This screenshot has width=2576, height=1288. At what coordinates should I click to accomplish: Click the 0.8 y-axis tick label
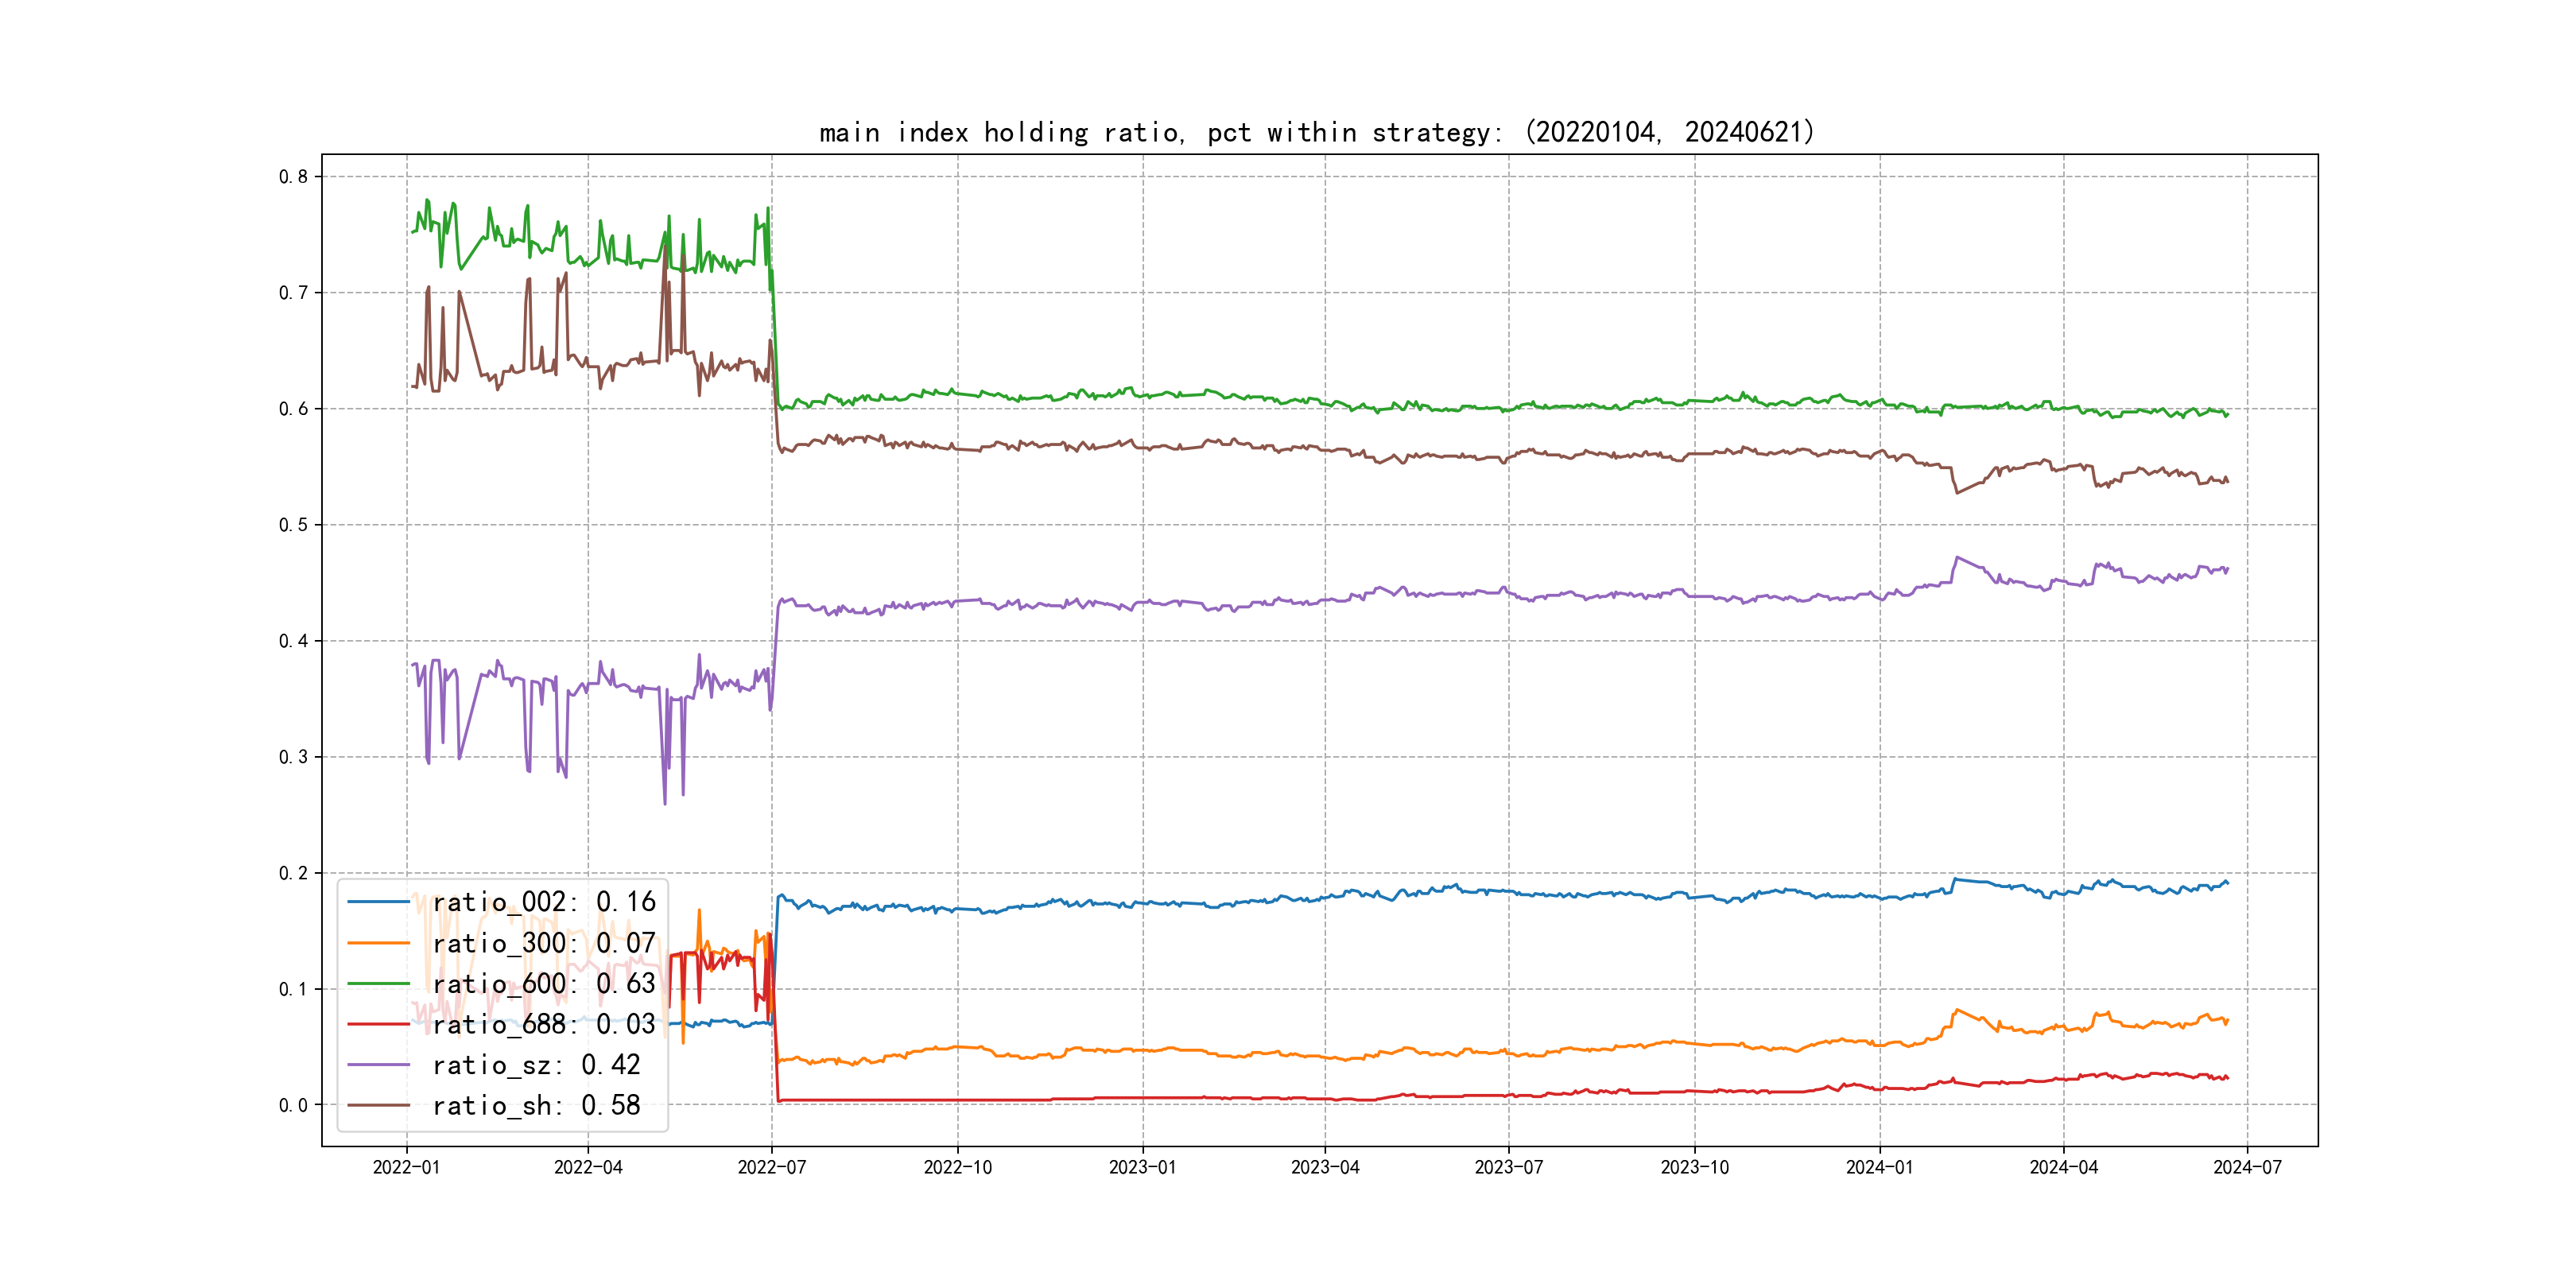point(293,177)
